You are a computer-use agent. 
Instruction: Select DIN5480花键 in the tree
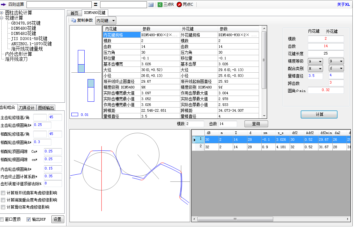click(x=24, y=28)
